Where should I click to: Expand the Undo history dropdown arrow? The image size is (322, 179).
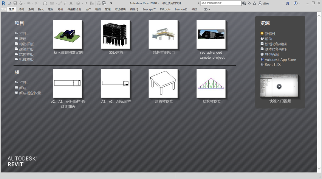point(33,3)
